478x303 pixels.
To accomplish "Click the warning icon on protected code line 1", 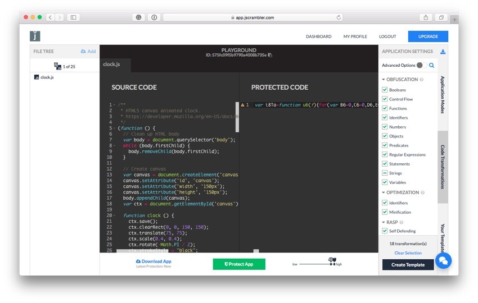I will (x=243, y=105).
